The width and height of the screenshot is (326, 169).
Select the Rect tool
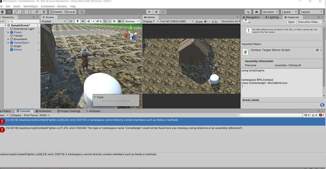30,12
